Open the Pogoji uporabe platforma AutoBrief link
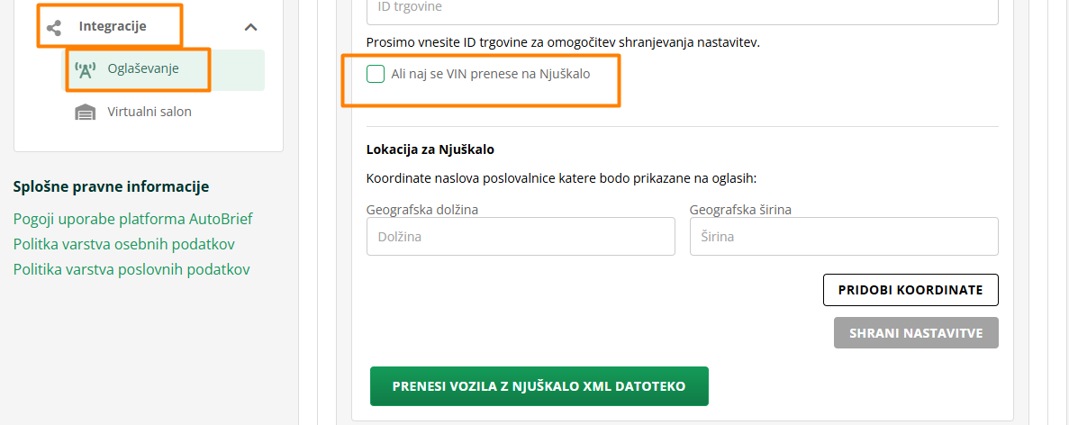The width and height of the screenshot is (1069, 425). 133,219
